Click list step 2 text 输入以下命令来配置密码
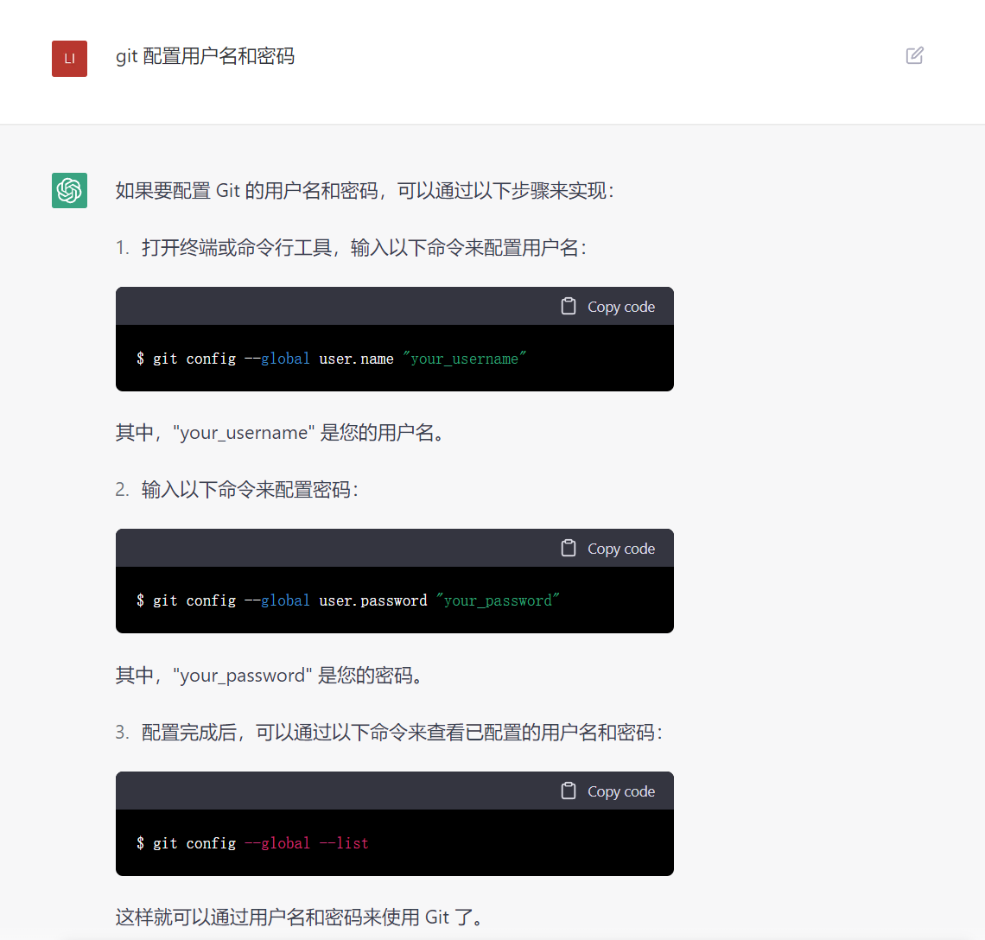This screenshot has width=985, height=940. [x=250, y=490]
